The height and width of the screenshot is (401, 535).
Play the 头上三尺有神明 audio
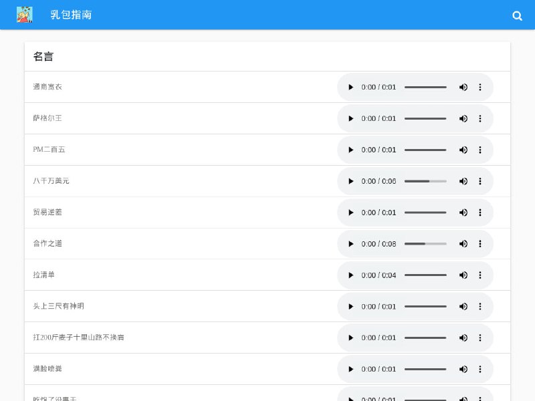click(x=350, y=307)
